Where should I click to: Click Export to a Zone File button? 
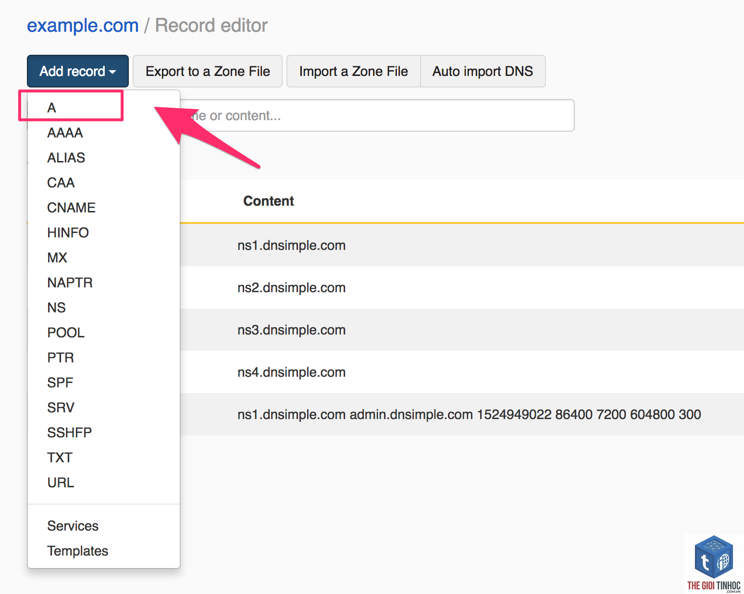(x=208, y=71)
